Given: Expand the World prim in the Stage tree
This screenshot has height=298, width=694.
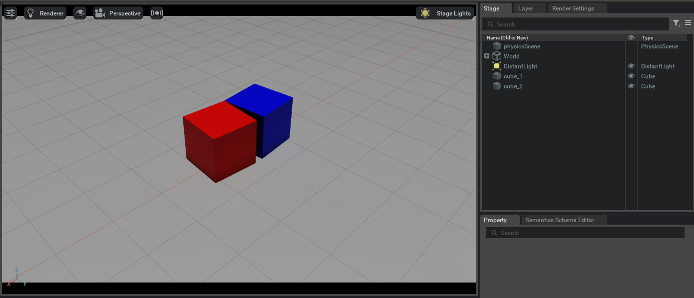Looking at the screenshot, I should [x=486, y=56].
